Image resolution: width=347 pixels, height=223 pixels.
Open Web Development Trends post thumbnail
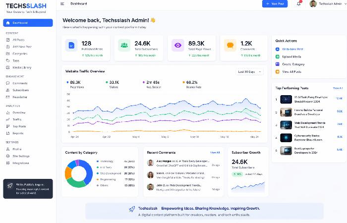(x=286, y=125)
